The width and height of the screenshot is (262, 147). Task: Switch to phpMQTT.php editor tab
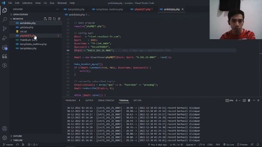click(142, 9)
